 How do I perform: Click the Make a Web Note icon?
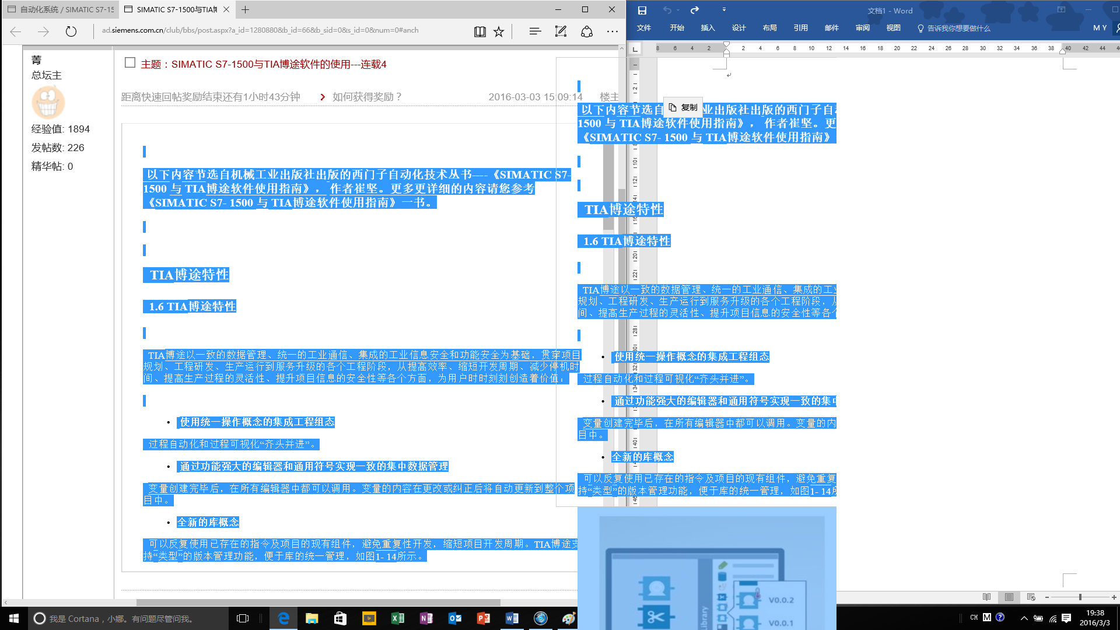(x=561, y=32)
